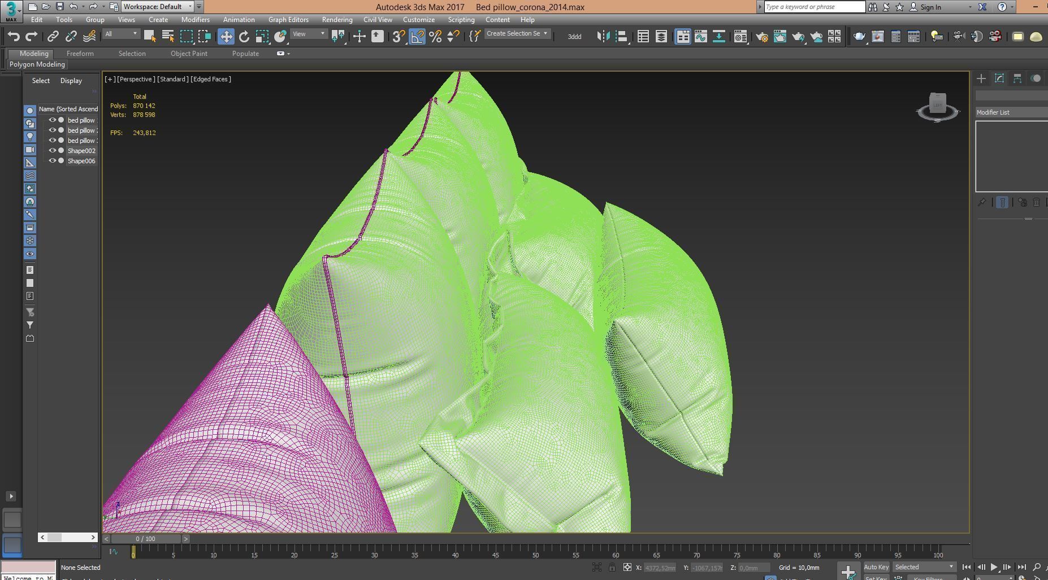Image resolution: width=1048 pixels, height=580 pixels.
Task: Click the Align tool icon
Action: pos(621,37)
